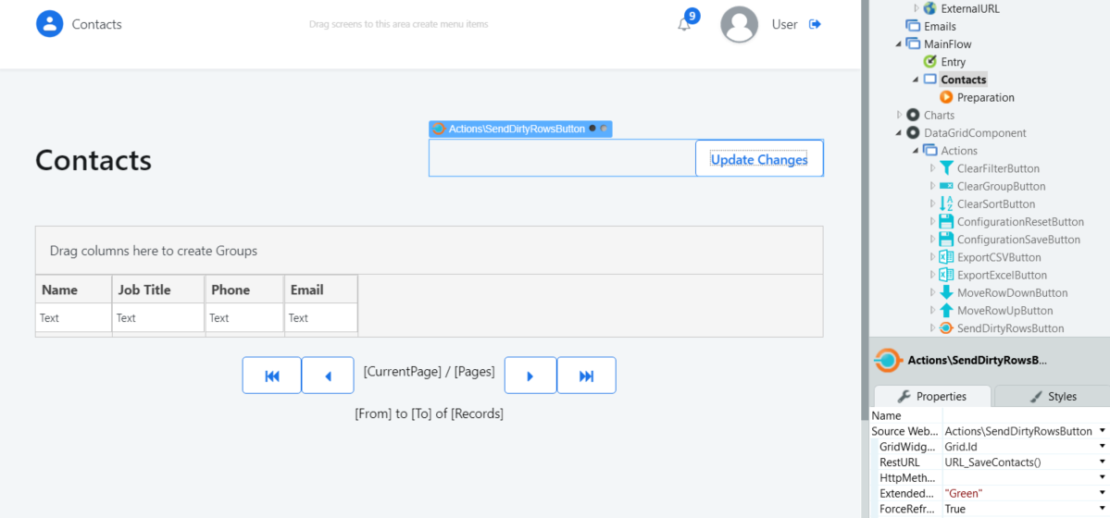This screenshot has width=1110, height=518.
Task: Expand the ExportCSVButton node
Action: (x=932, y=257)
